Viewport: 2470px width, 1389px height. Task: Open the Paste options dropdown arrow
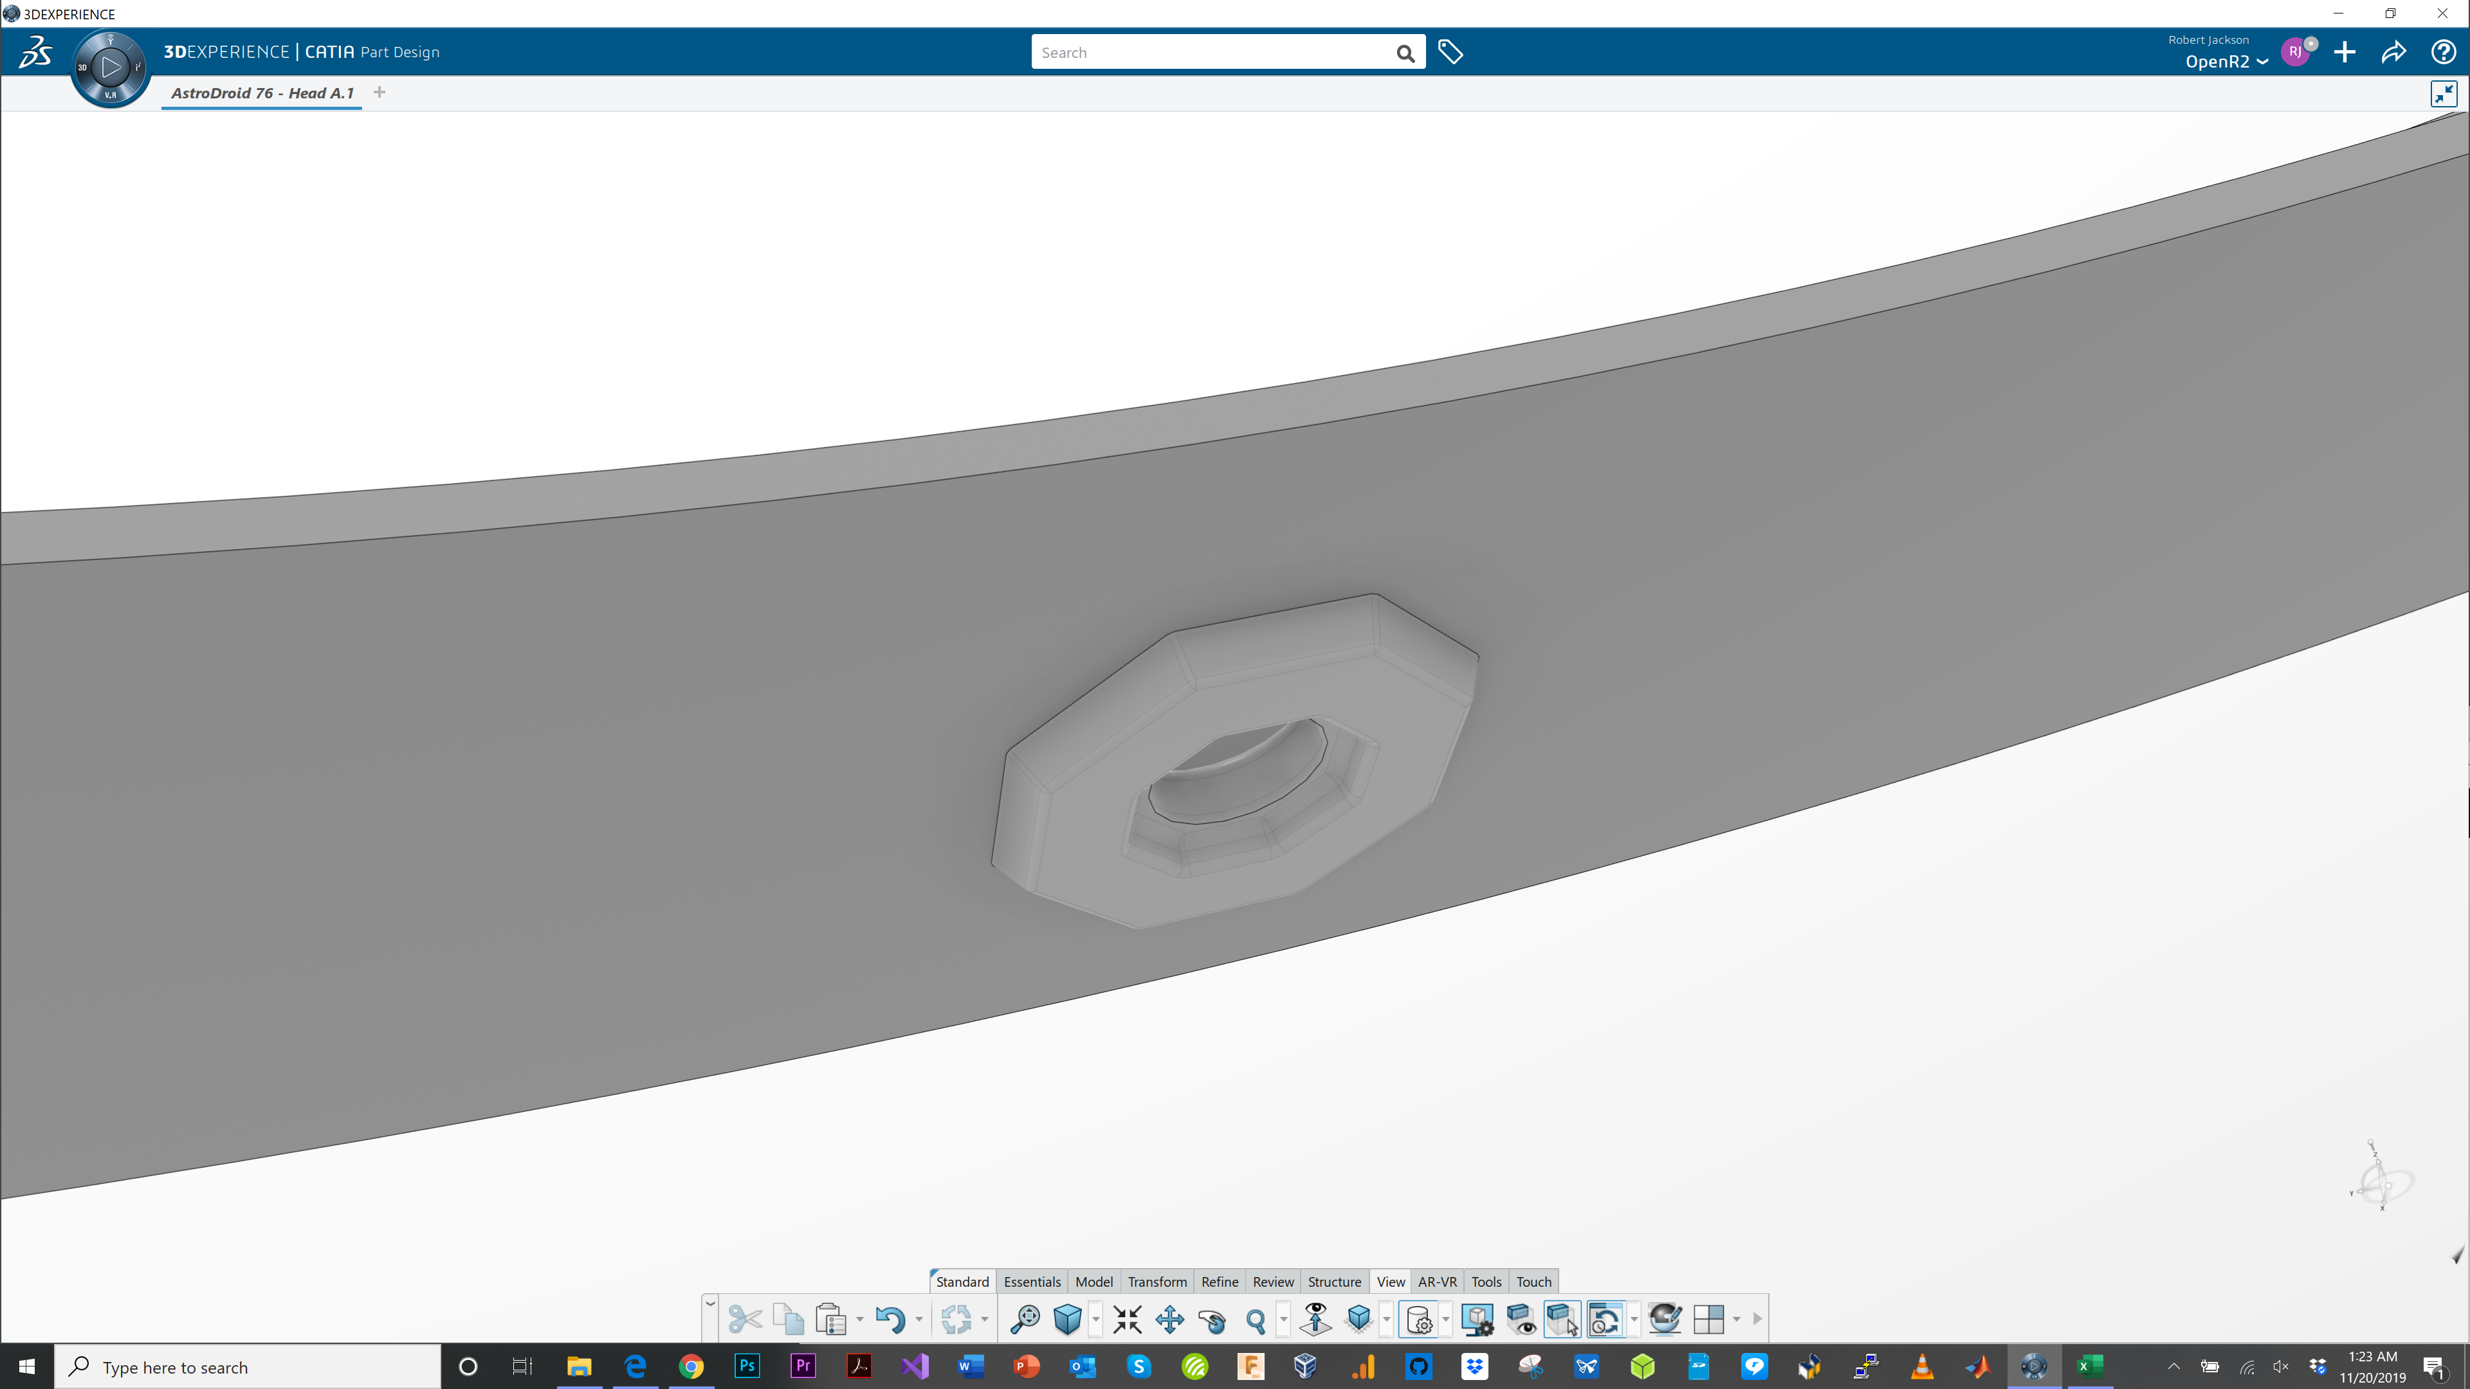coord(859,1320)
